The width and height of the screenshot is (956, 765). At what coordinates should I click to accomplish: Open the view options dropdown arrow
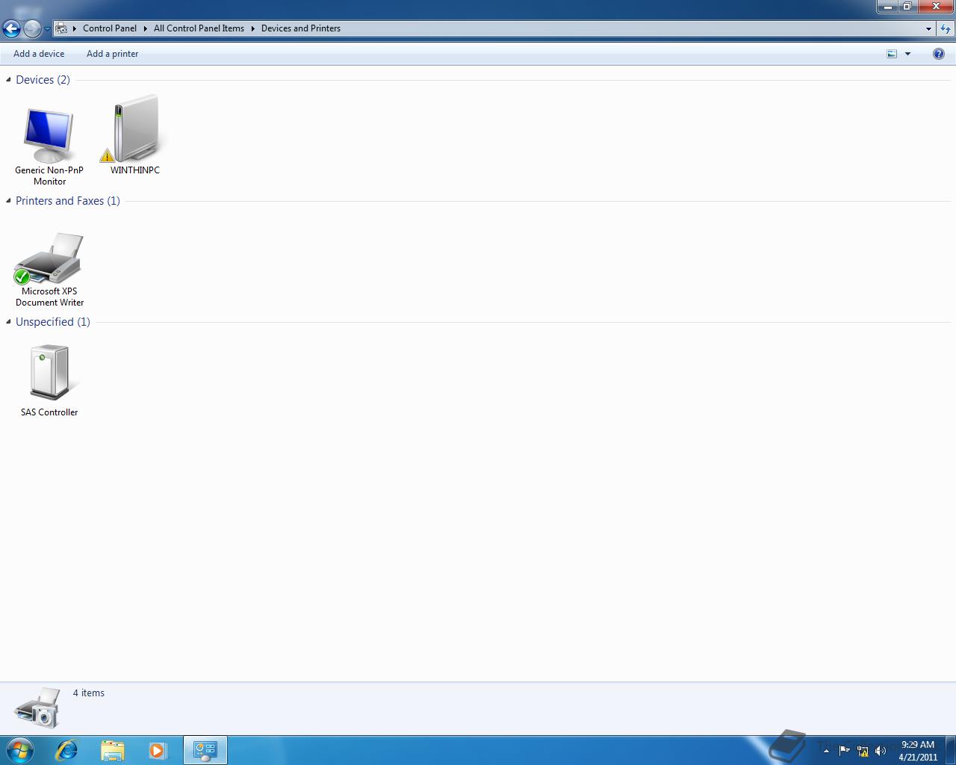[908, 54]
